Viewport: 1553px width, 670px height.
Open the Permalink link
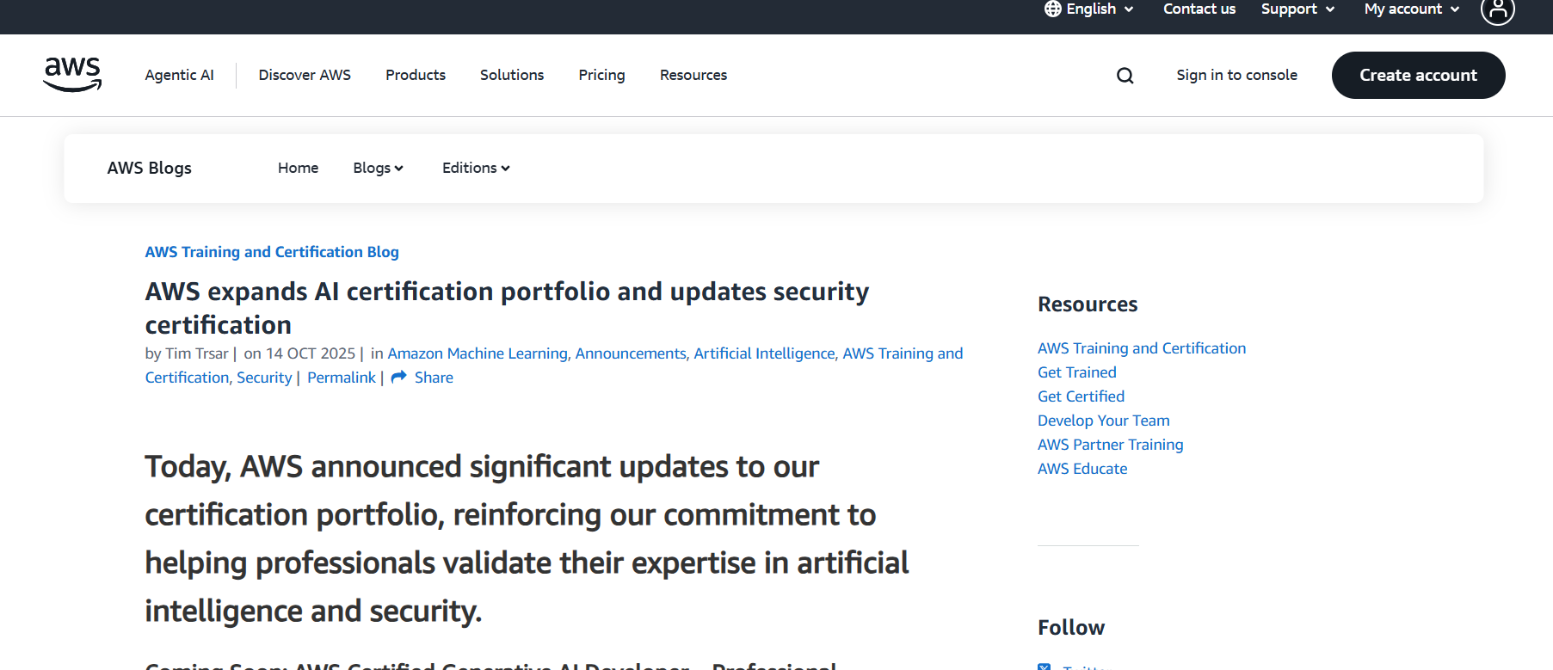coord(342,378)
